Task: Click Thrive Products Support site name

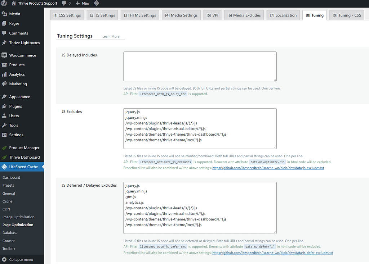Action: (37, 3)
